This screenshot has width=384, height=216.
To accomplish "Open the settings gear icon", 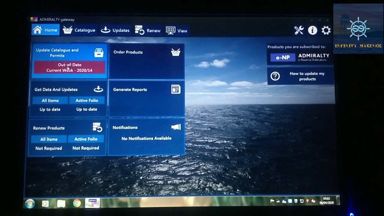I will coord(326,30).
